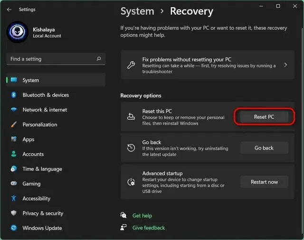Expand the Fix problems chevron arrow
304x240 pixels.
285,65
